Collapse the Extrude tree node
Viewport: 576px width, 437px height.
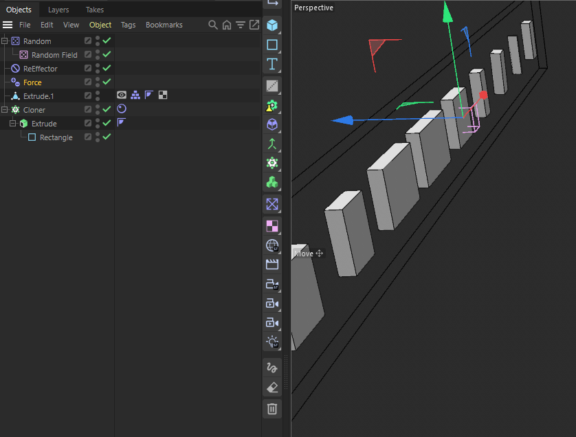[12, 124]
